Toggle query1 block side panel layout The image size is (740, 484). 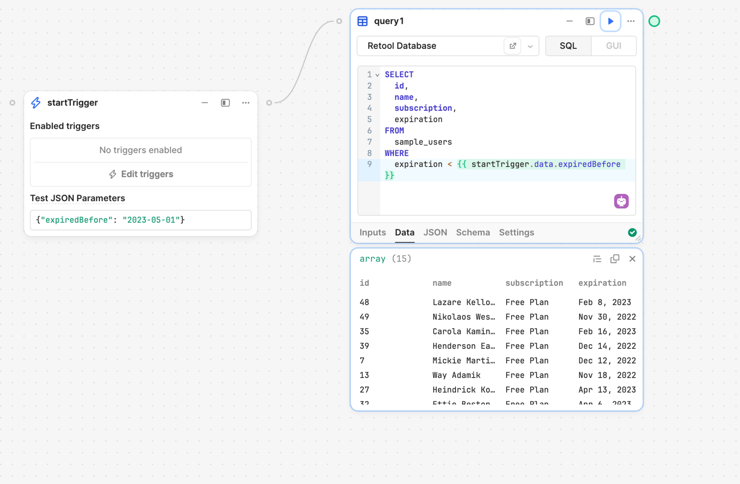tap(590, 21)
